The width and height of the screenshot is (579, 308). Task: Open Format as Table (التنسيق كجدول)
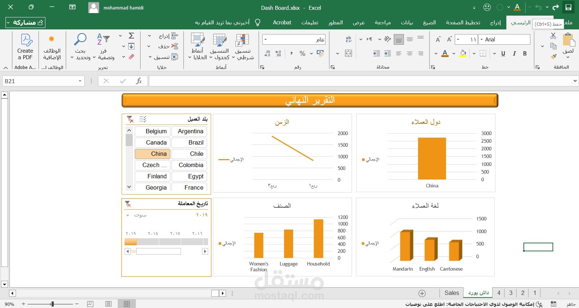[x=219, y=47]
